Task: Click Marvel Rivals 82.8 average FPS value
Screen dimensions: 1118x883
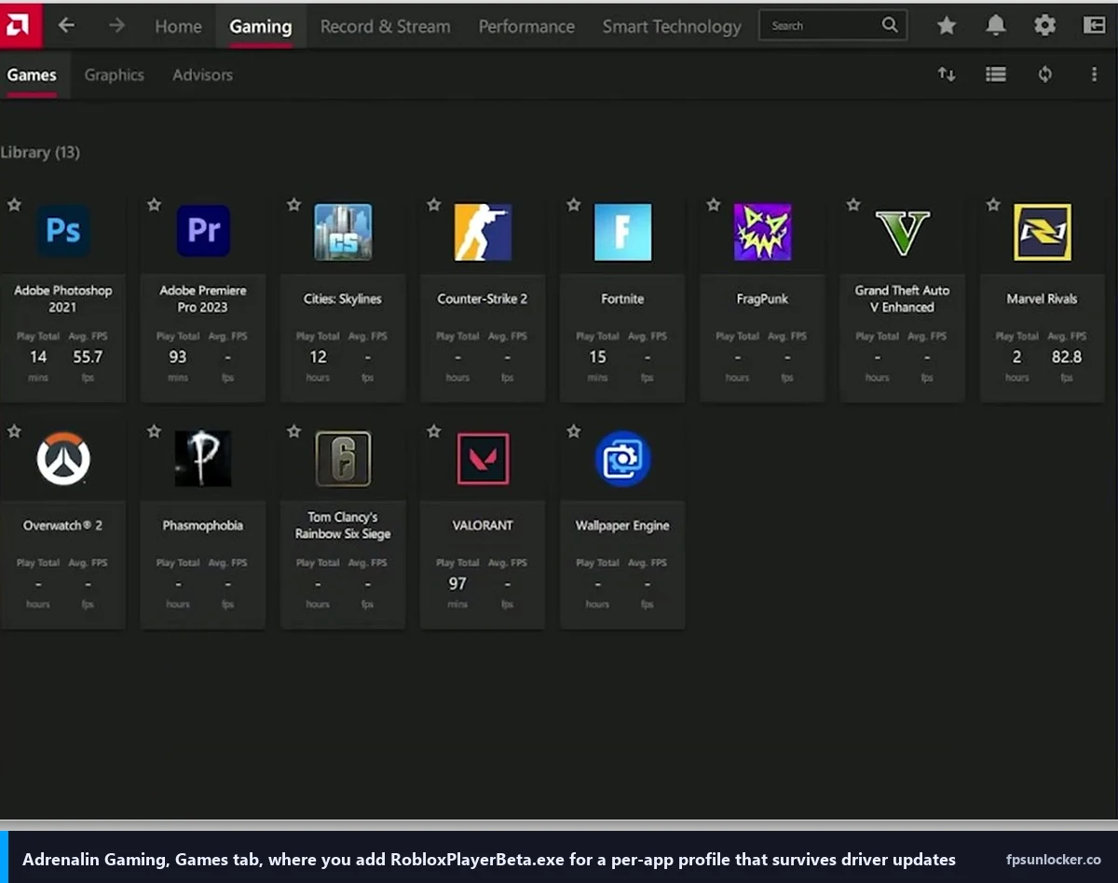Action: pyautogui.click(x=1067, y=357)
